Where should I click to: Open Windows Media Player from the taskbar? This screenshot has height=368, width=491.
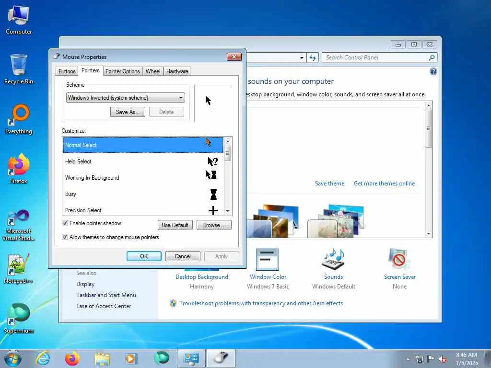[131, 358]
